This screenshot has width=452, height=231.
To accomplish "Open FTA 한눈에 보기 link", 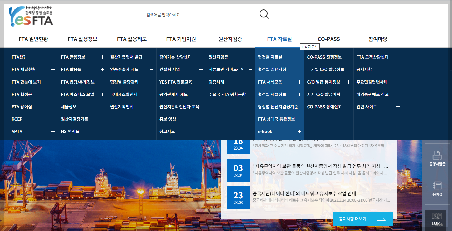I will [26, 82].
